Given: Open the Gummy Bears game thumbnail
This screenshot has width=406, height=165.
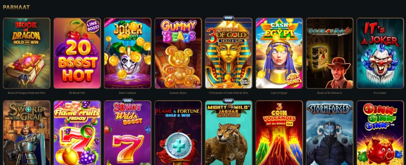Looking at the screenshot, I should pos(178,53).
